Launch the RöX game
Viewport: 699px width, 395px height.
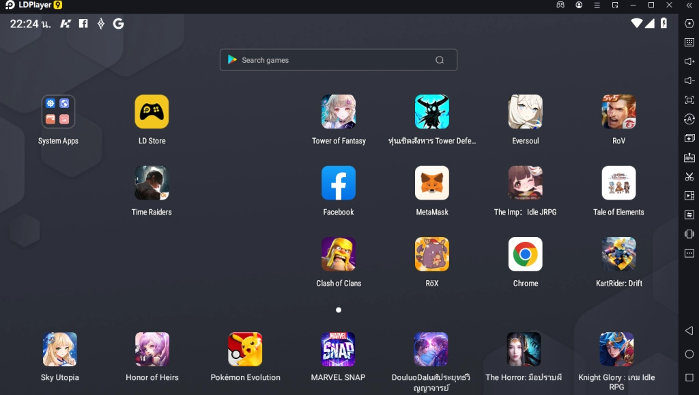coord(432,254)
